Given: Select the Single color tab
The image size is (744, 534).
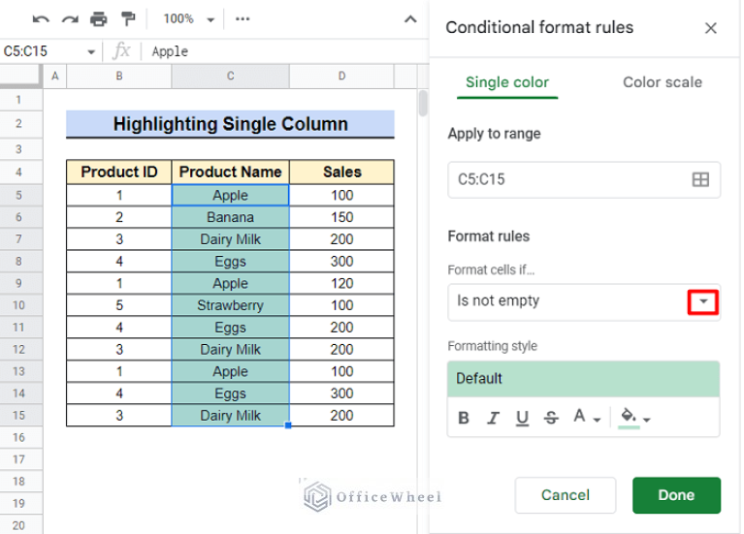Looking at the screenshot, I should (506, 82).
